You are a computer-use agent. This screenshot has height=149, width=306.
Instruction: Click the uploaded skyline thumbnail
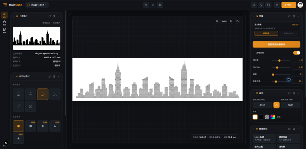pos(37,38)
